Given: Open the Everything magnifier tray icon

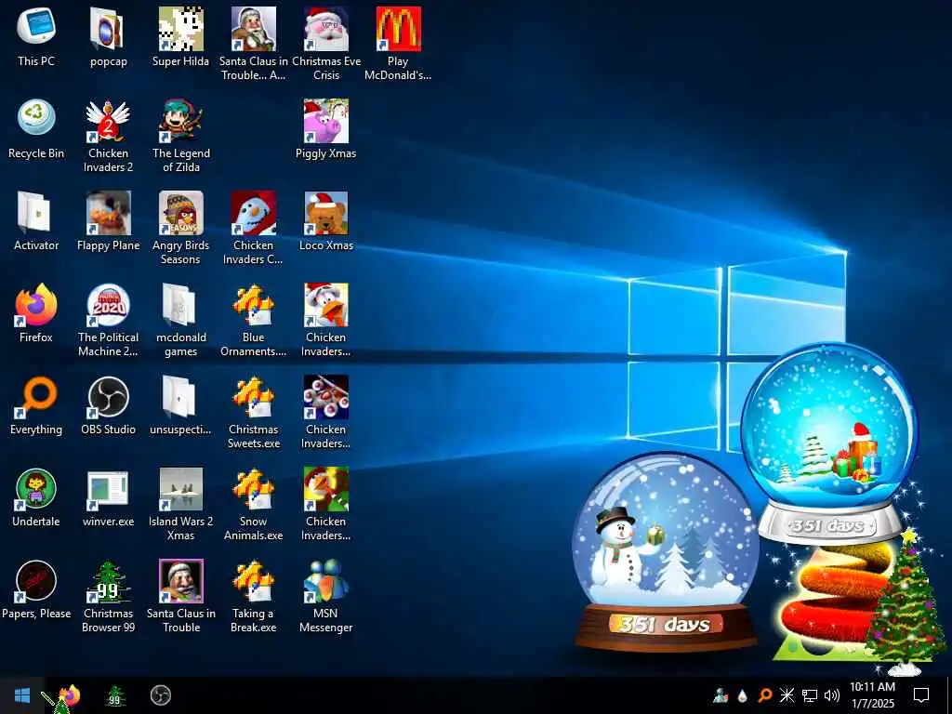Looking at the screenshot, I should [764, 695].
